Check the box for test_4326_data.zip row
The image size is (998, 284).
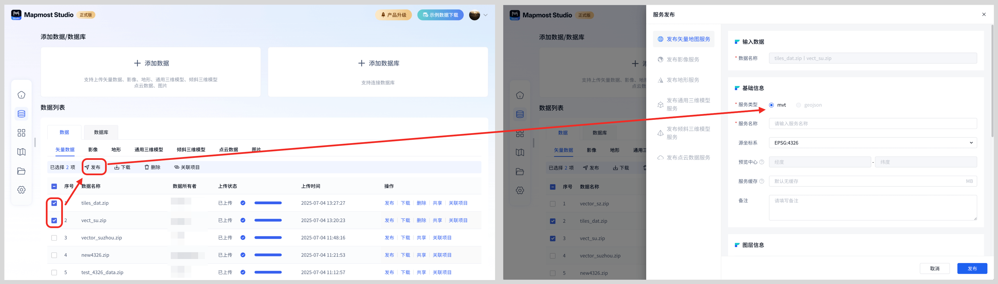point(54,272)
